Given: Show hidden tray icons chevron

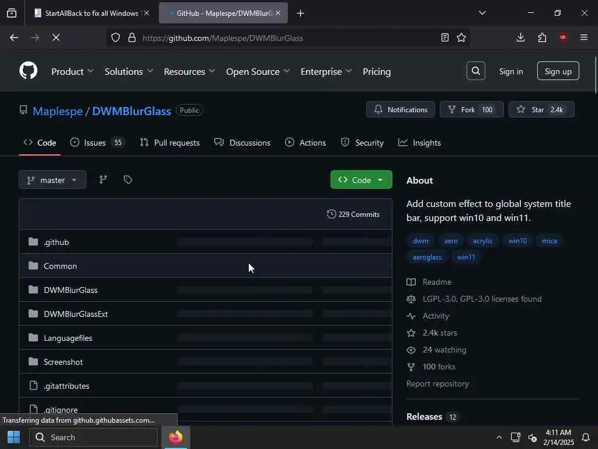Looking at the screenshot, I should pos(499,437).
